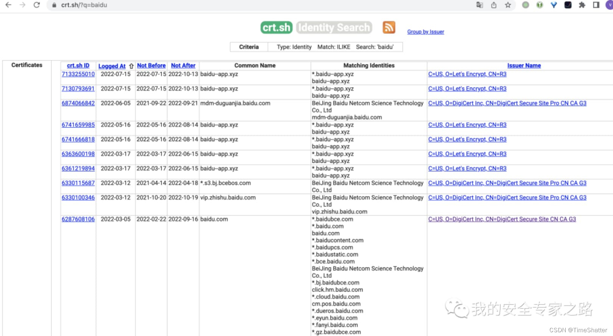Open the blue V-shaped browser extension
The width and height of the screenshot is (613, 336).
tap(554, 5)
